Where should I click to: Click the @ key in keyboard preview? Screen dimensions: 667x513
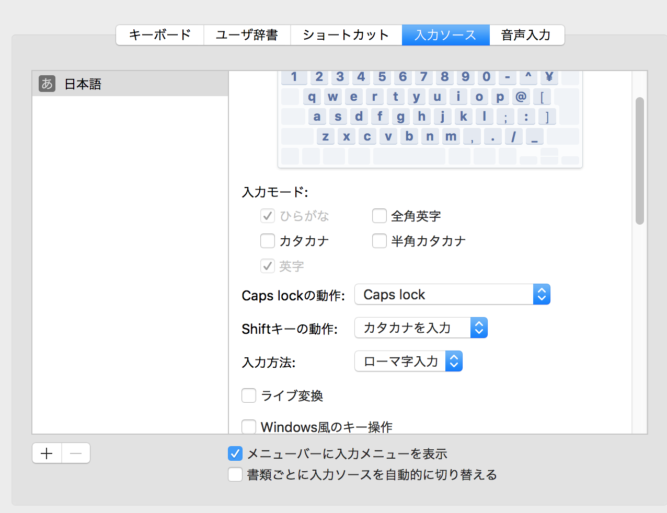pos(521,97)
